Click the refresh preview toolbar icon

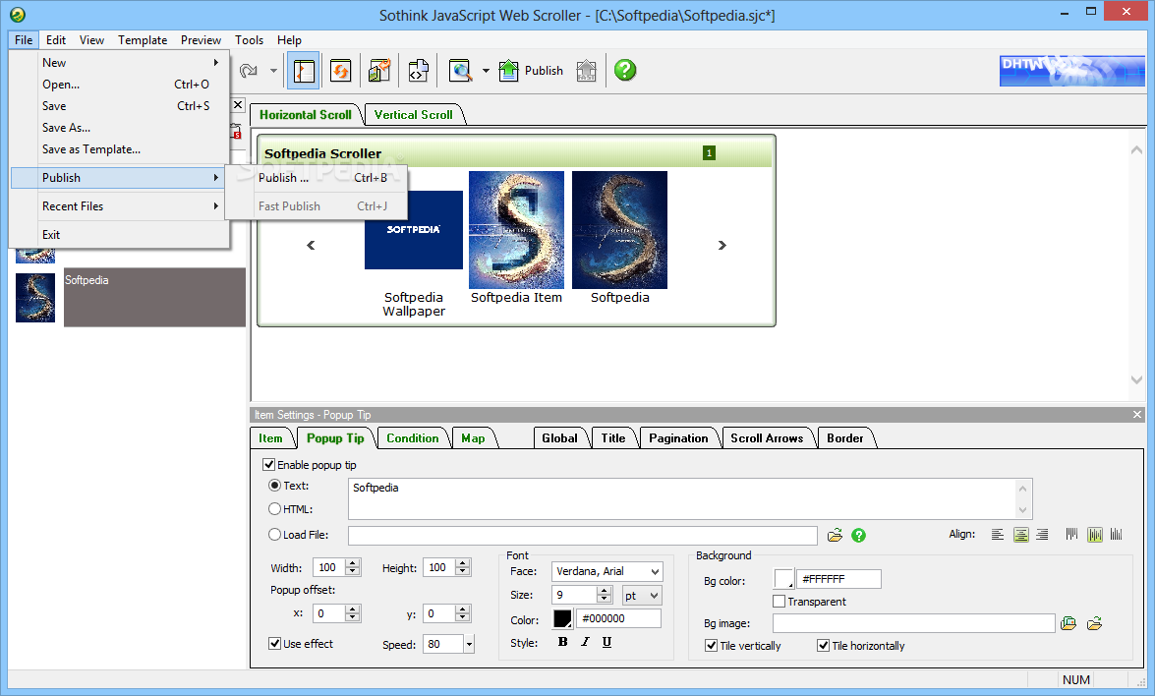340,71
